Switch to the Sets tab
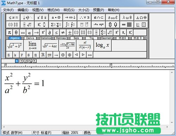176x136 pixels. click(x=76, y=38)
